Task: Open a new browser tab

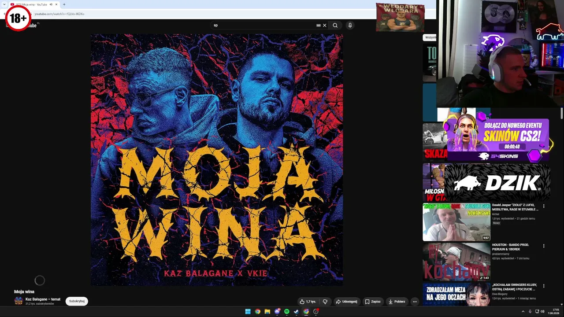Action: [64, 4]
